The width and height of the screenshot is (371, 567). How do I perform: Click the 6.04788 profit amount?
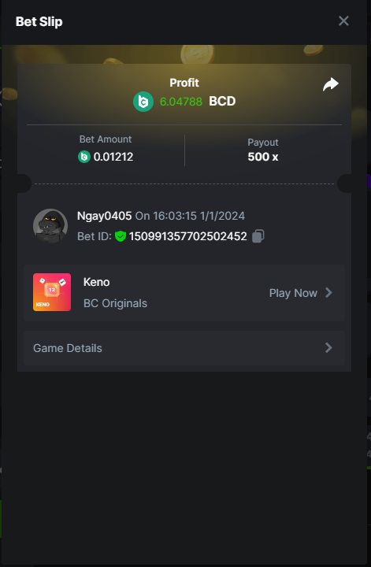[x=181, y=102]
